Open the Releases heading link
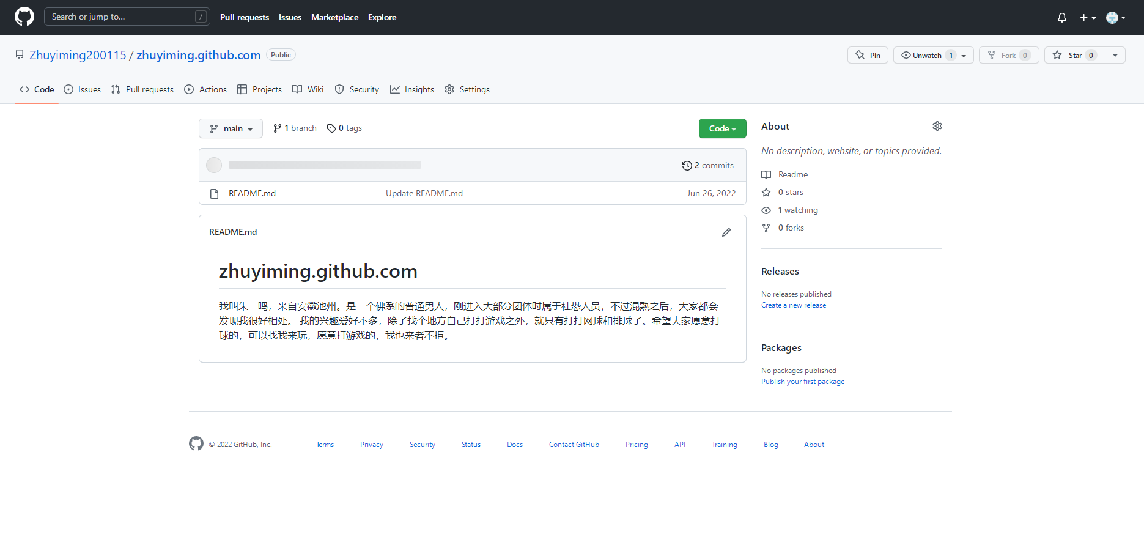The width and height of the screenshot is (1144, 537). coord(780,272)
